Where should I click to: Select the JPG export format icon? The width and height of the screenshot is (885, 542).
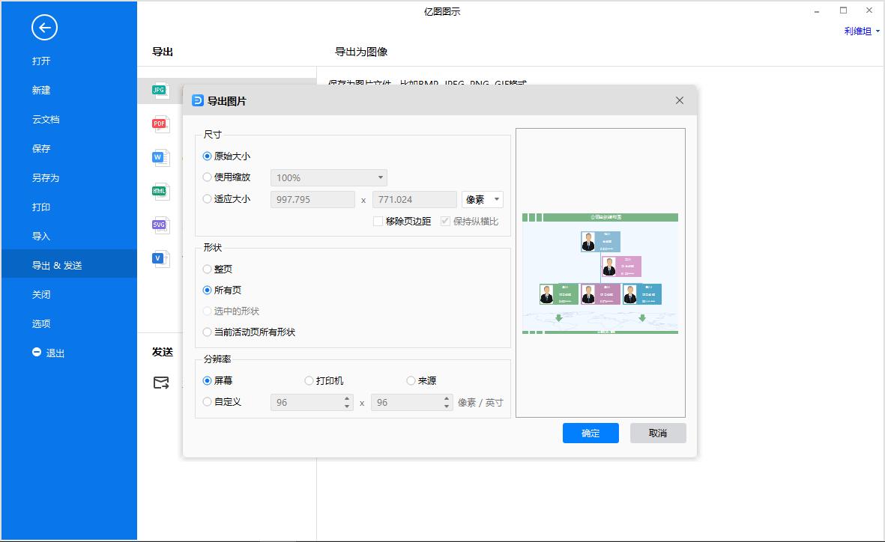(x=158, y=90)
